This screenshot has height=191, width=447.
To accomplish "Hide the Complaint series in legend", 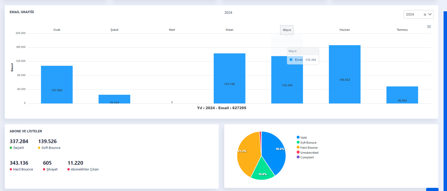I will pyautogui.click(x=307, y=157).
